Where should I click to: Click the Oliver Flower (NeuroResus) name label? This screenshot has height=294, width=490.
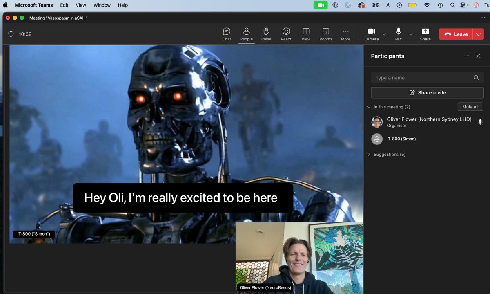[265, 288]
